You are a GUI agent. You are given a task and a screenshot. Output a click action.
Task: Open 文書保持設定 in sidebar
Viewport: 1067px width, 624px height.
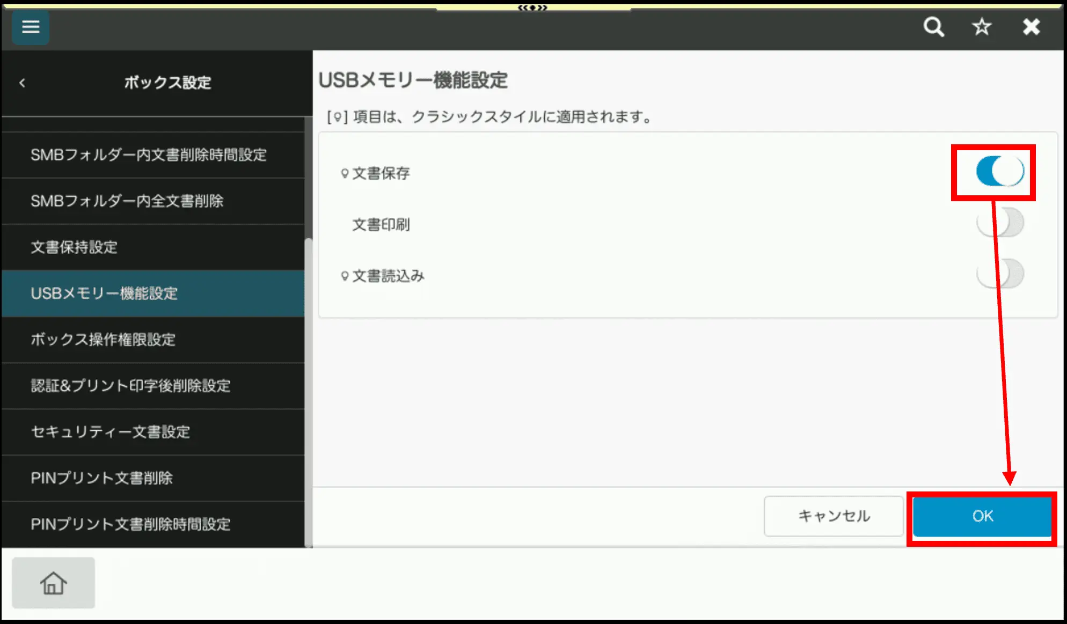[74, 247]
